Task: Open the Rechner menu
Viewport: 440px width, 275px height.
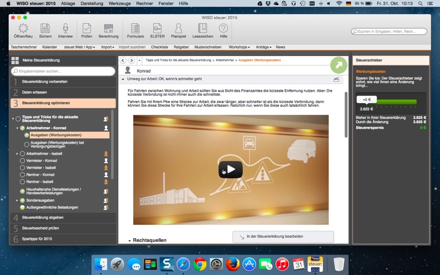Action: click(145, 3)
